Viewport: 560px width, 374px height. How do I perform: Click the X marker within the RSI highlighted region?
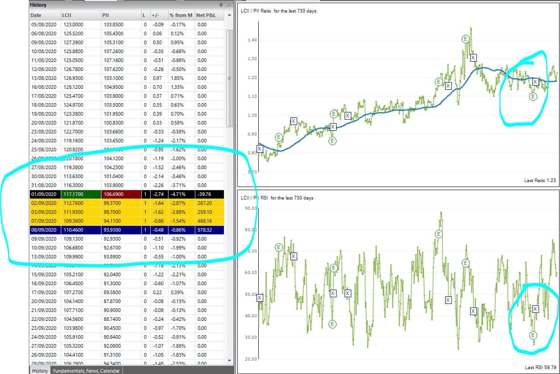point(535,308)
